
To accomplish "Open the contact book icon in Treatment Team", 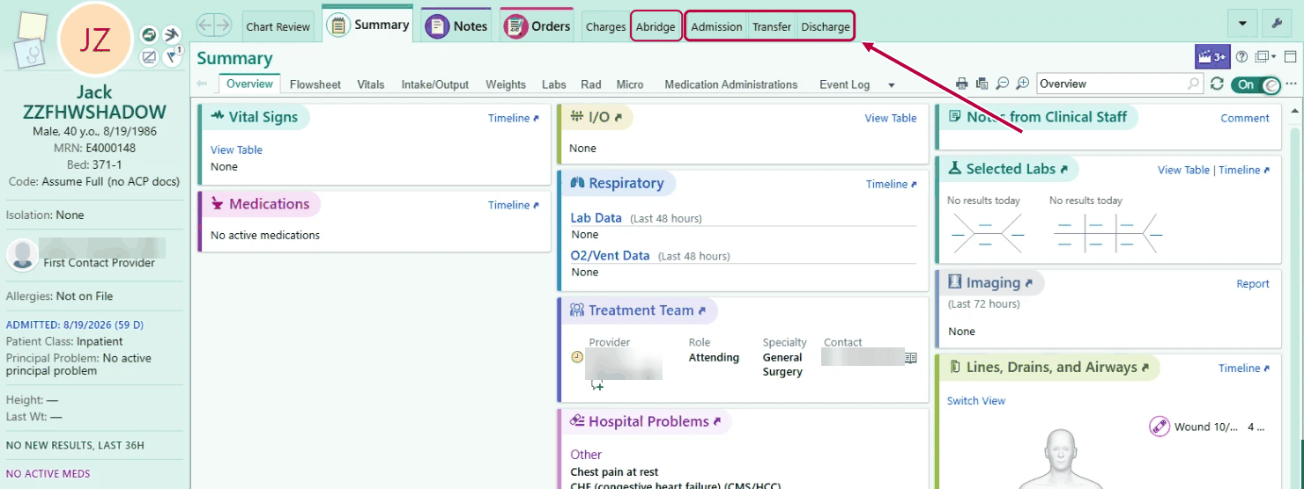I will [x=911, y=358].
